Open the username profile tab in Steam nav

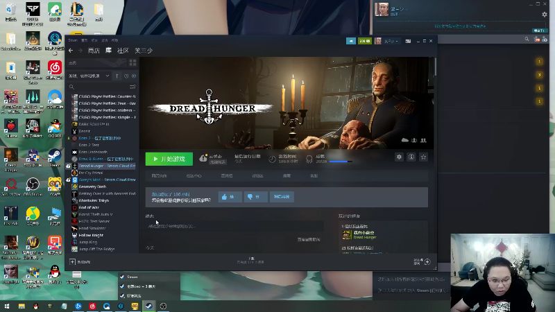pyautogui.click(x=144, y=51)
